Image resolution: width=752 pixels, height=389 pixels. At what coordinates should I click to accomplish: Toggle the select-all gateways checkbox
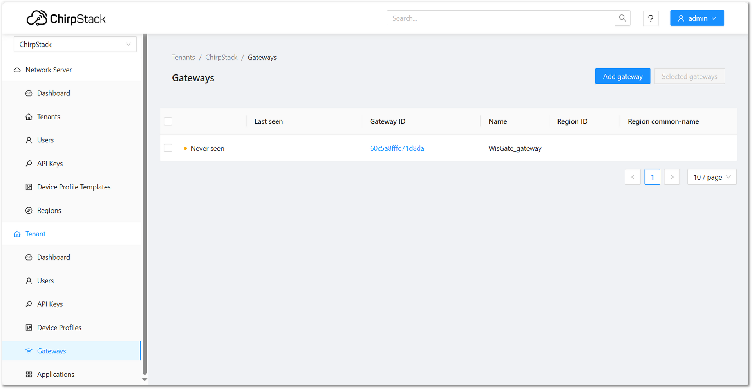coord(168,121)
